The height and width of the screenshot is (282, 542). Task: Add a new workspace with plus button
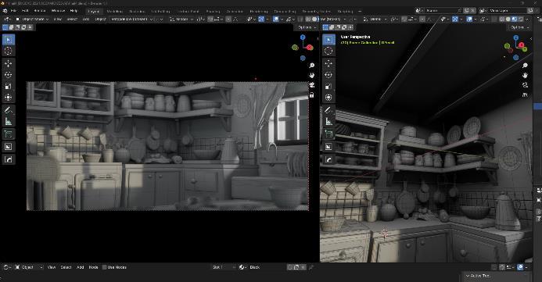tap(360, 12)
